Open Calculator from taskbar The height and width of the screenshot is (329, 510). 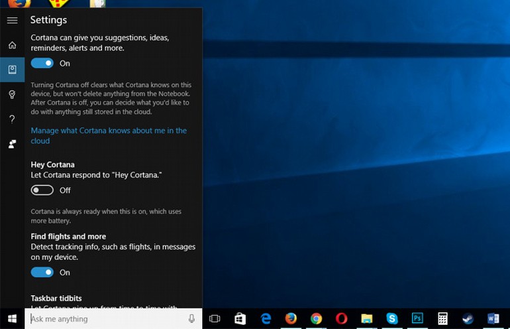(442, 318)
